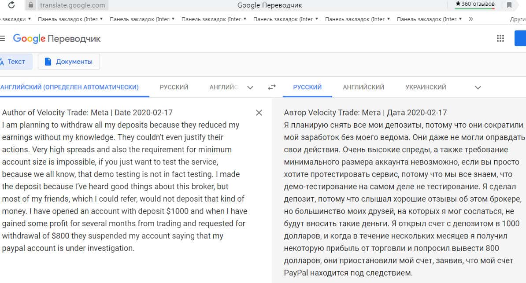Viewport: 526px width, 283px height.
Task: Swap languages with the arrows icon
Action: 272,87
